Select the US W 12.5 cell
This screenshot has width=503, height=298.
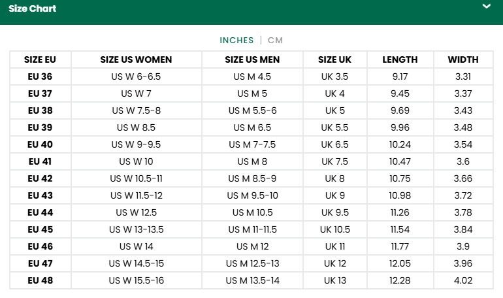coord(136,212)
